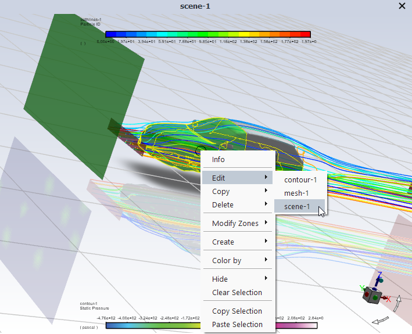Expand the Delete submenu
This screenshot has height=334, width=412.
[x=238, y=204]
